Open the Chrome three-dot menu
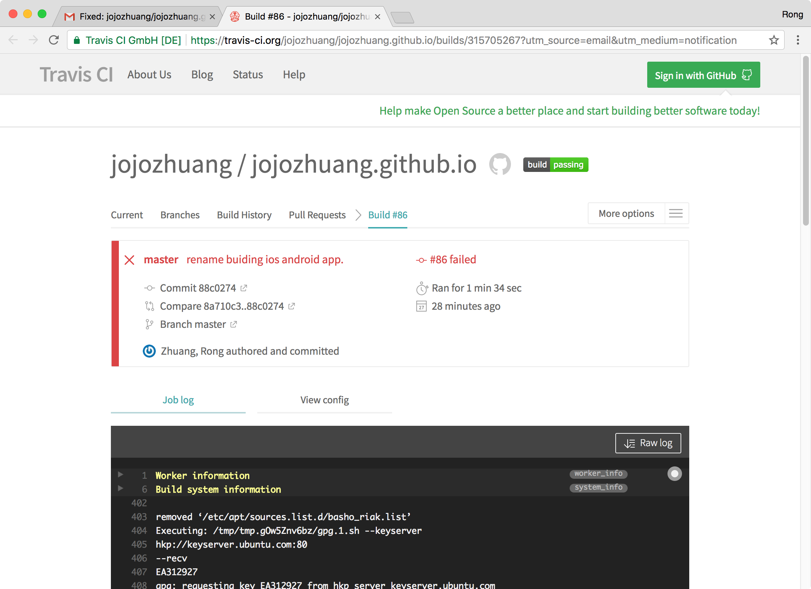Image resolution: width=811 pixels, height=589 pixels. point(798,40)
